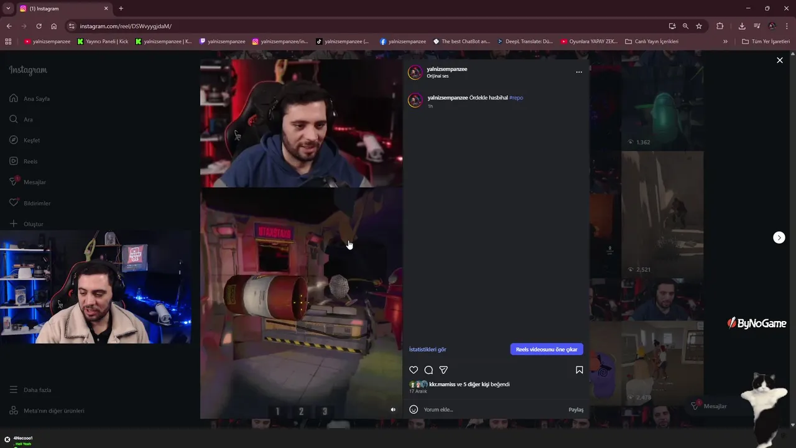Image resolution: width=796 pixels, height=448 pixels.
Task: Click yalnizsempanzee avatar next to caption
Action: tap(415, 100)
